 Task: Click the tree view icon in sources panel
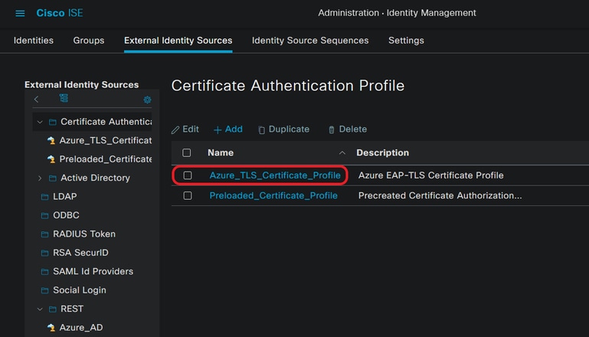(x=64, y=99)
